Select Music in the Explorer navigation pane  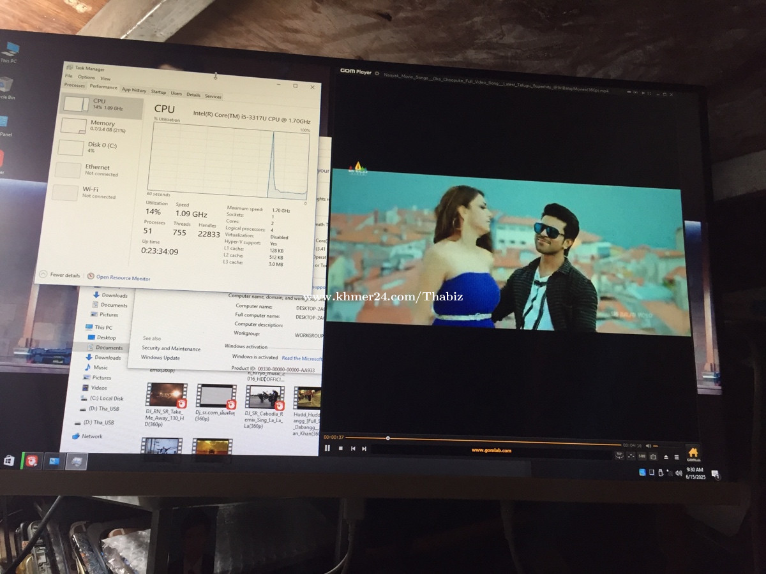pos(100,367)
